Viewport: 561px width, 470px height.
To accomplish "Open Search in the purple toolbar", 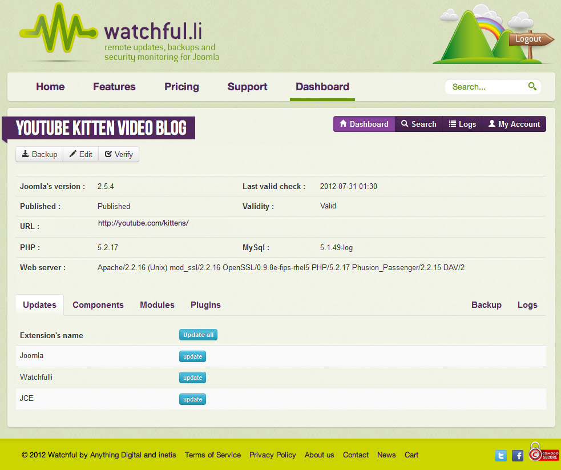I will pyautogui.click(x=418, y=124).
